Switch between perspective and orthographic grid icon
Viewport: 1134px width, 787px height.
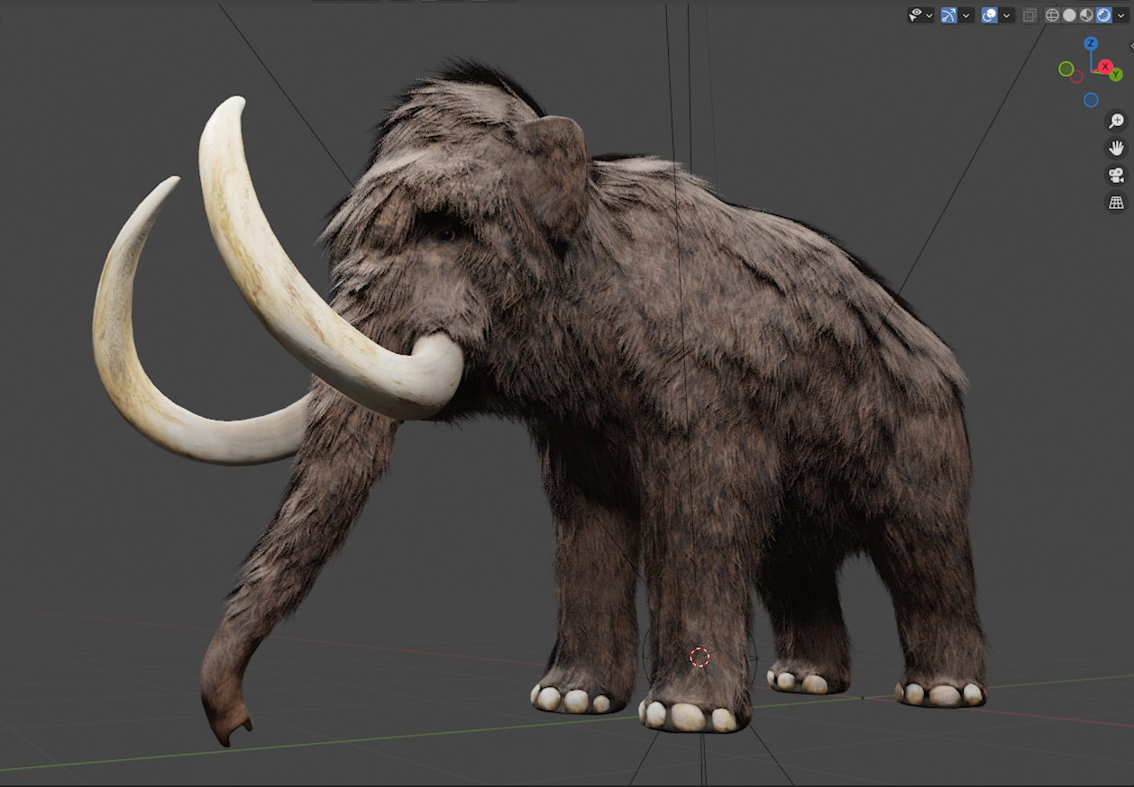[x=1116, y=202]
